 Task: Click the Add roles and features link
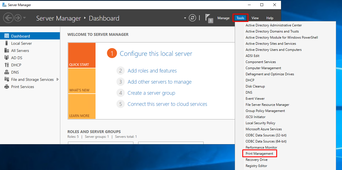point(152,71)
